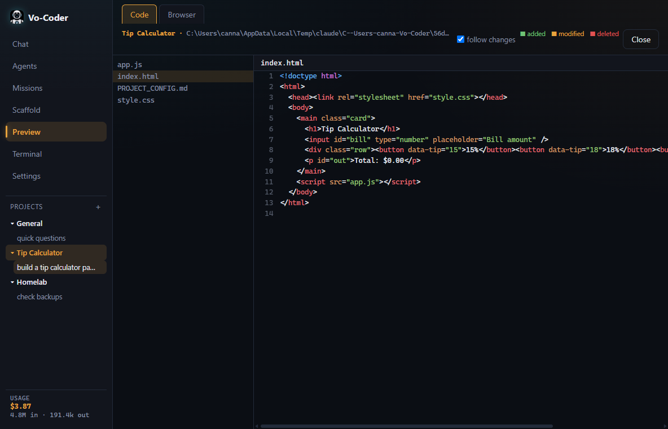Click the stylesheet link code line
This screenshot has height=429, width=668.
coord(398,97)
